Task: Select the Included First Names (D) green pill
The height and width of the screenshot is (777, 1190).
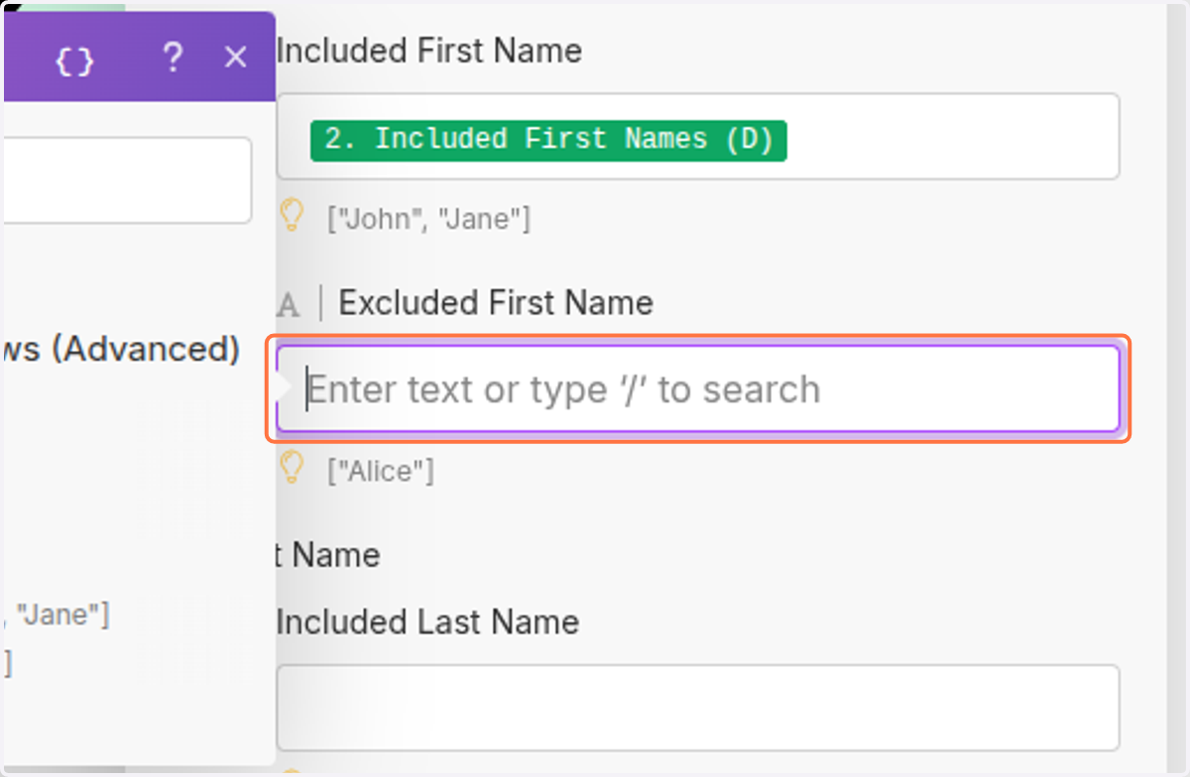Action: pyautogui.click(x=548, y=140)
